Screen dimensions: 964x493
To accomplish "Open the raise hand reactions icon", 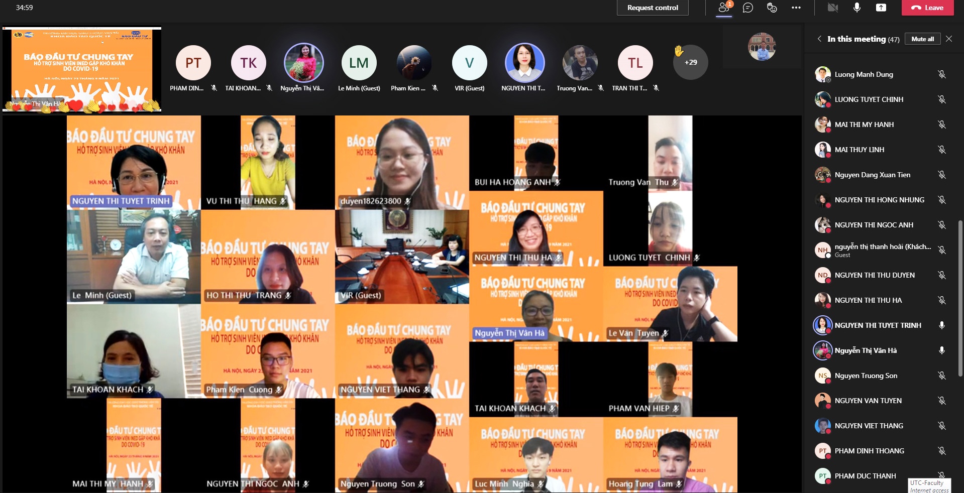I will coord(772,8).
